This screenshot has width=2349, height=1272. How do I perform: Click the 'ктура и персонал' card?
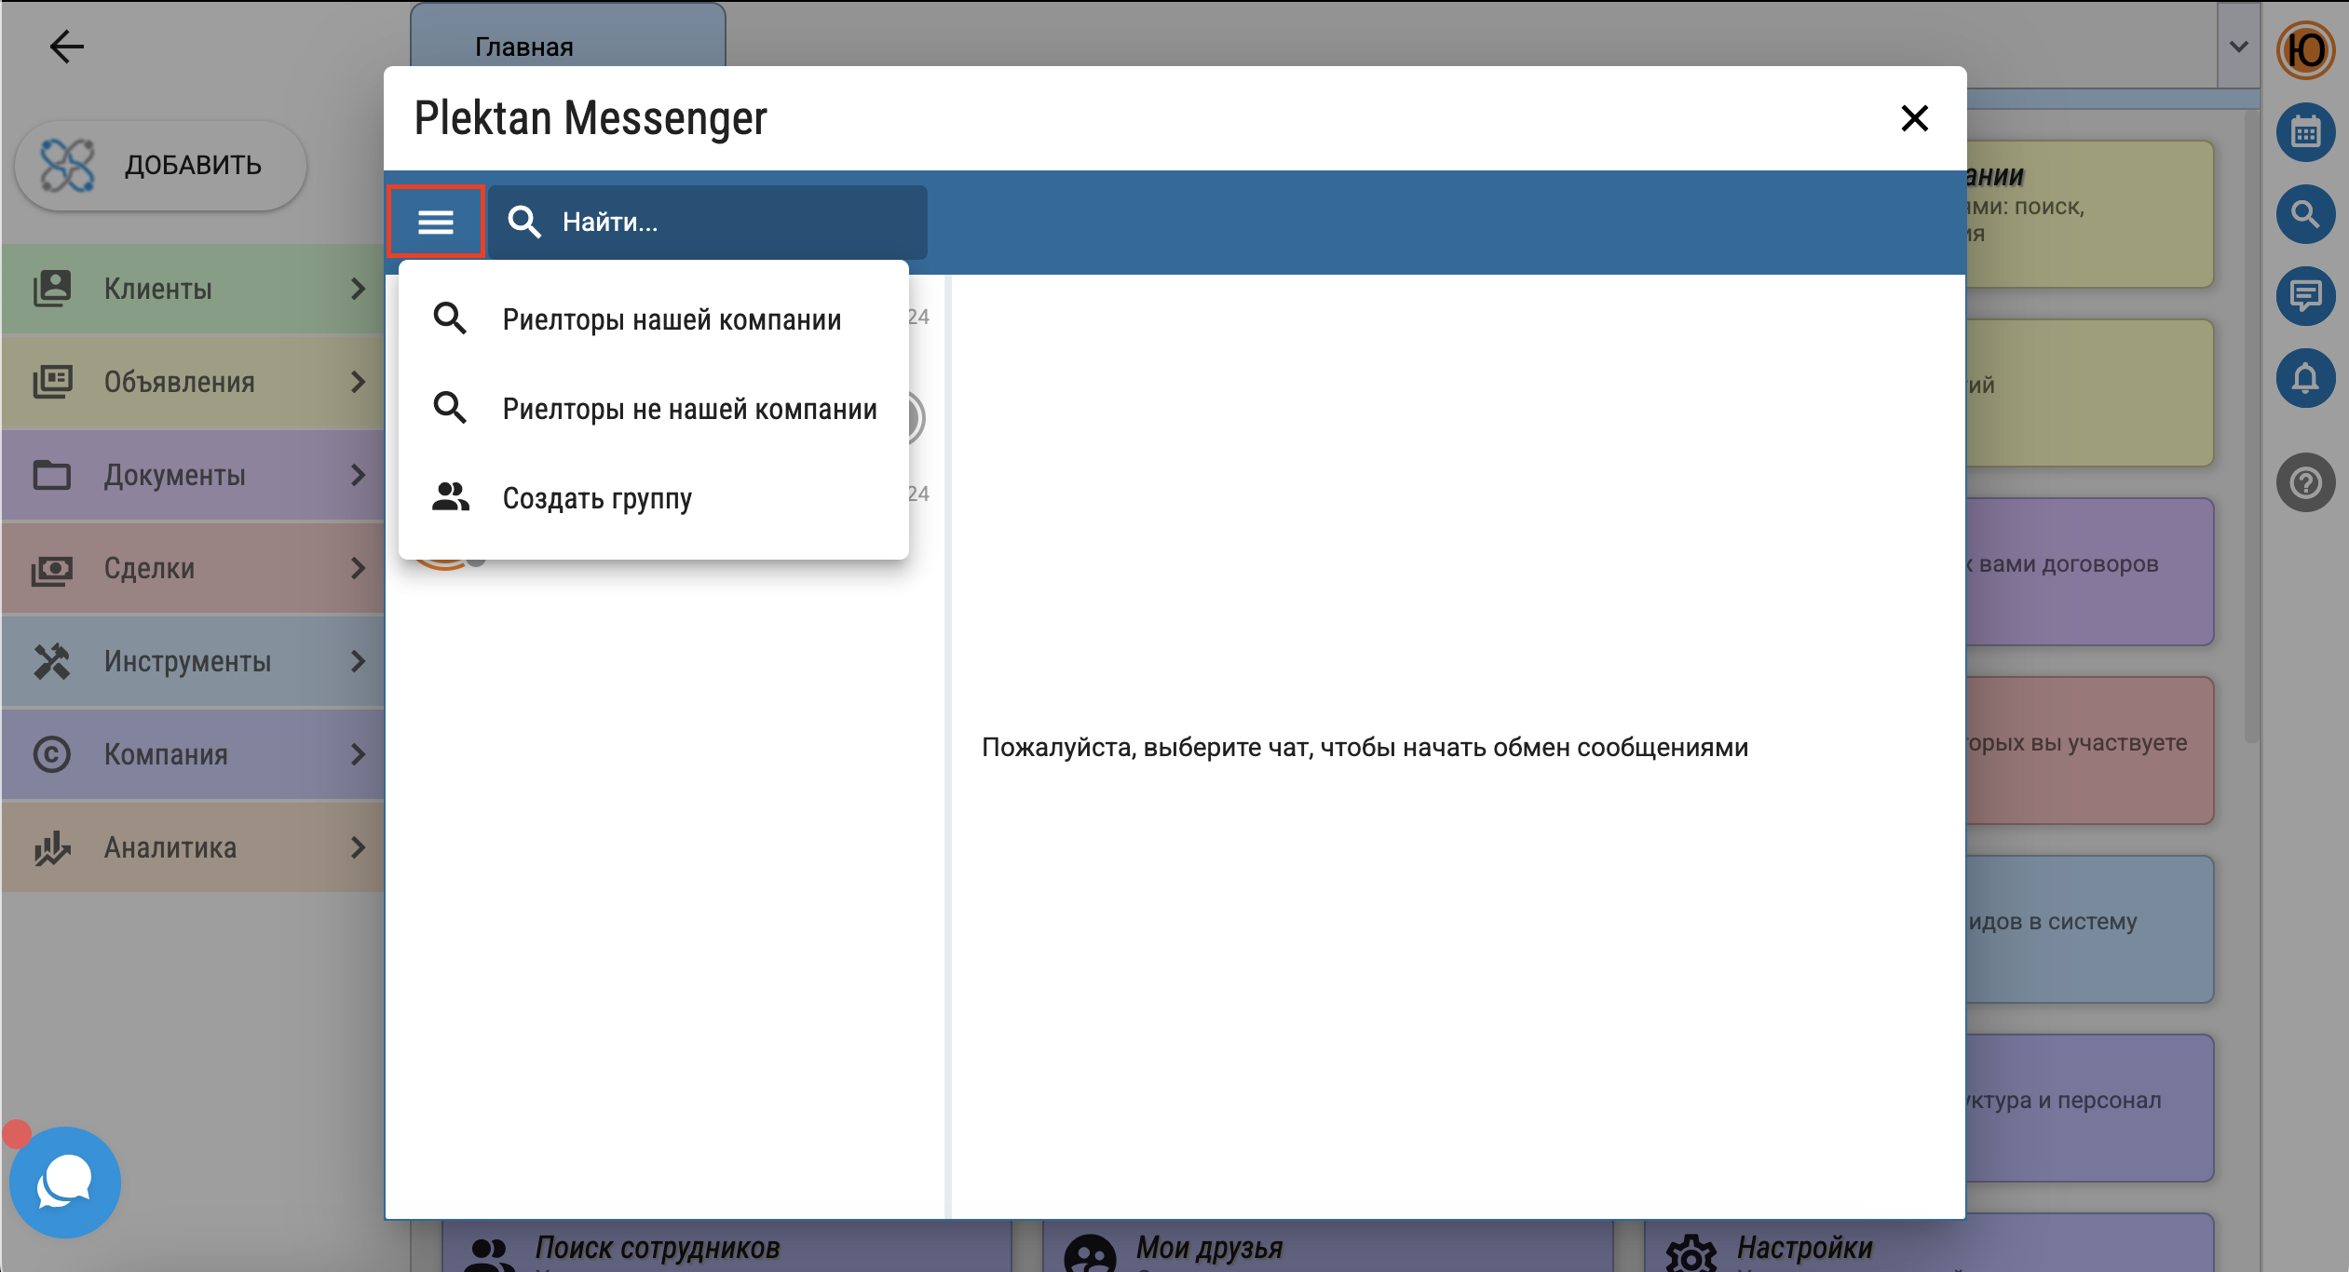point(2089,1108)
